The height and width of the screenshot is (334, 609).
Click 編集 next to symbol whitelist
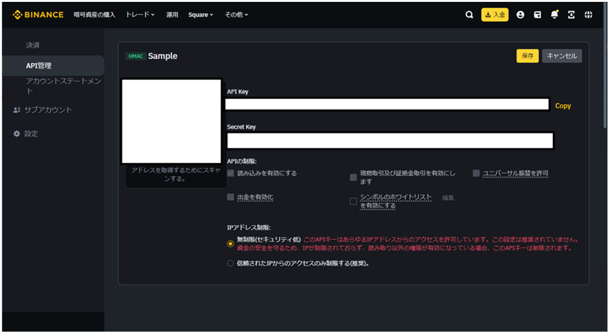pyautogui.click(x=448, y=198)
